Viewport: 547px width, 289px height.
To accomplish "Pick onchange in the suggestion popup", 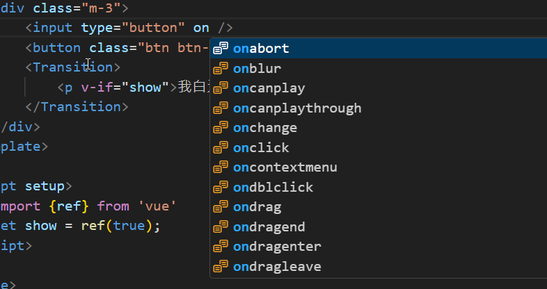I will [264, 128].
